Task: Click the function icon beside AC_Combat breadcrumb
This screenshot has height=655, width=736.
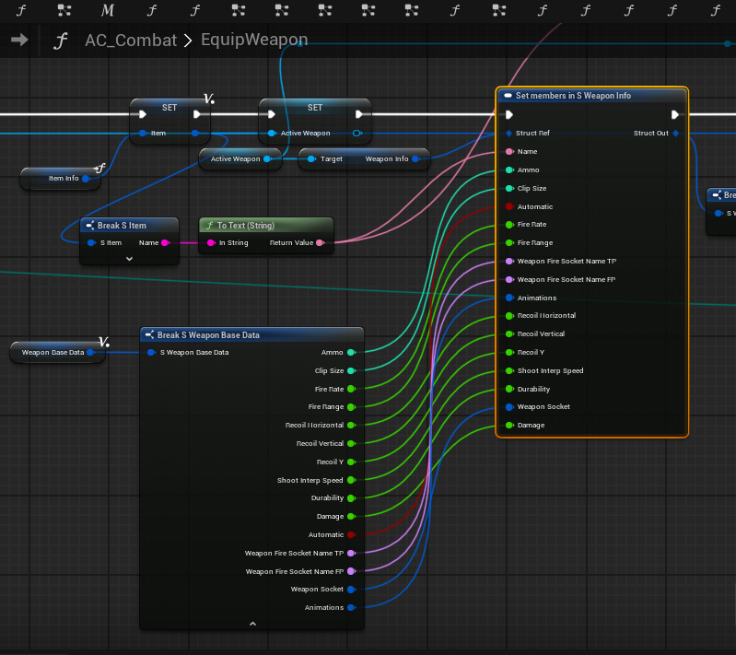Action: (x=62, y=41)
